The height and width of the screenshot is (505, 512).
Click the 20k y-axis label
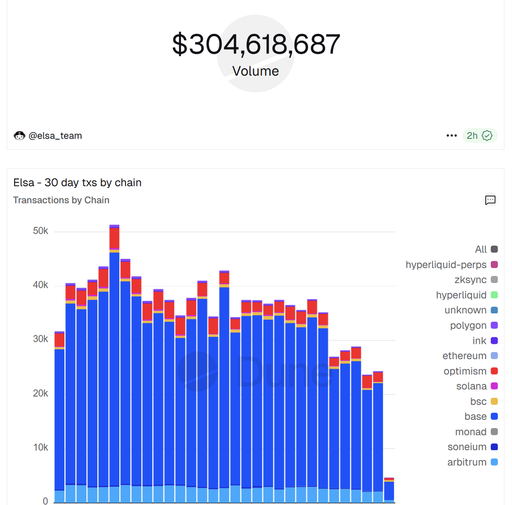pyautogui.click(x=41, y=393)
